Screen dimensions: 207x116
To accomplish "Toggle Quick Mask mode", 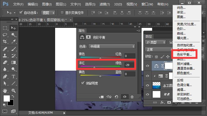I will pyautogui.click(x=5, y=111).
